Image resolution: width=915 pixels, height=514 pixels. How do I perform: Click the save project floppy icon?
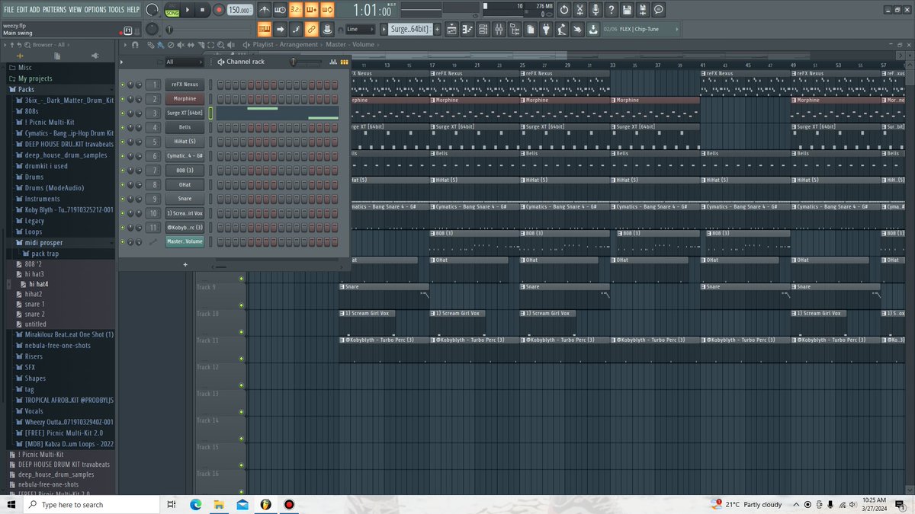[627, 10]
